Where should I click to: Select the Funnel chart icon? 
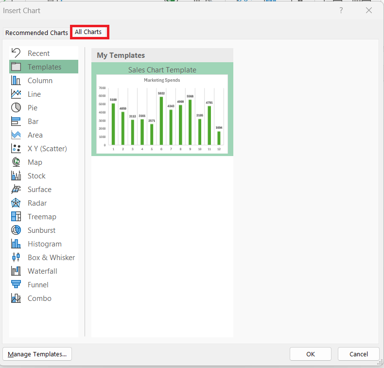click(16, 284)
